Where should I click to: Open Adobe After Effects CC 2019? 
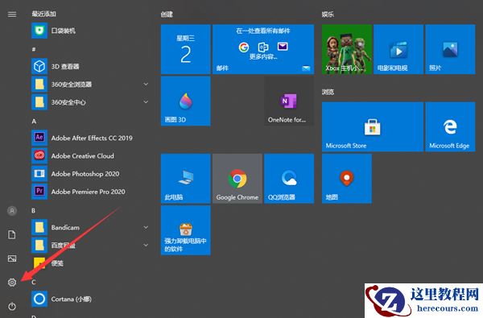pyautogui.click(x=89, y=138)
